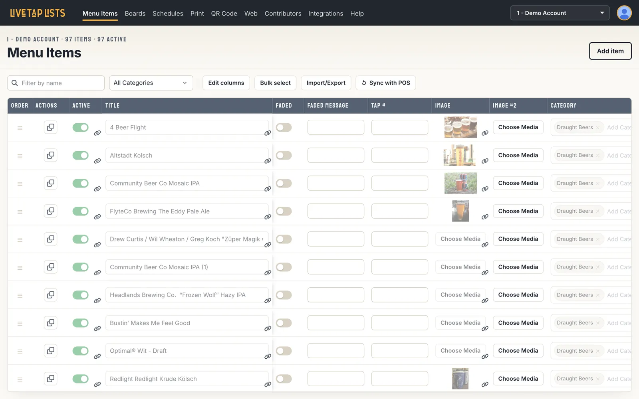This screenshot has width=639, height=399.
Task: Click the Add item button
Action: click(610, 51)
